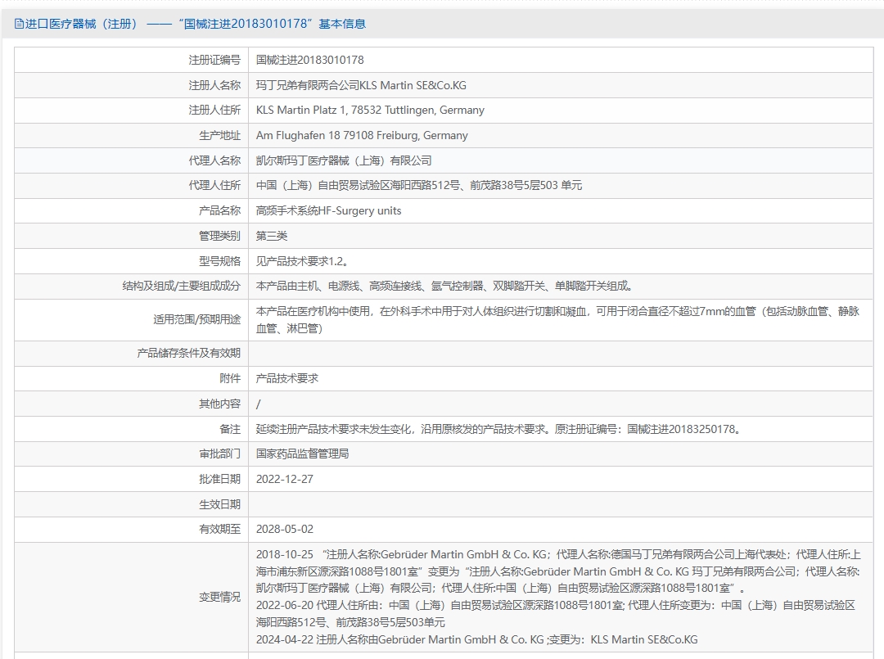Select expiry date 2028-05-02
884x659 pixels.
[285, 530]
